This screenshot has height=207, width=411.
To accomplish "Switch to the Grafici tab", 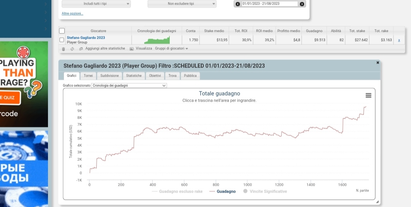I will [x=71, y=76].
